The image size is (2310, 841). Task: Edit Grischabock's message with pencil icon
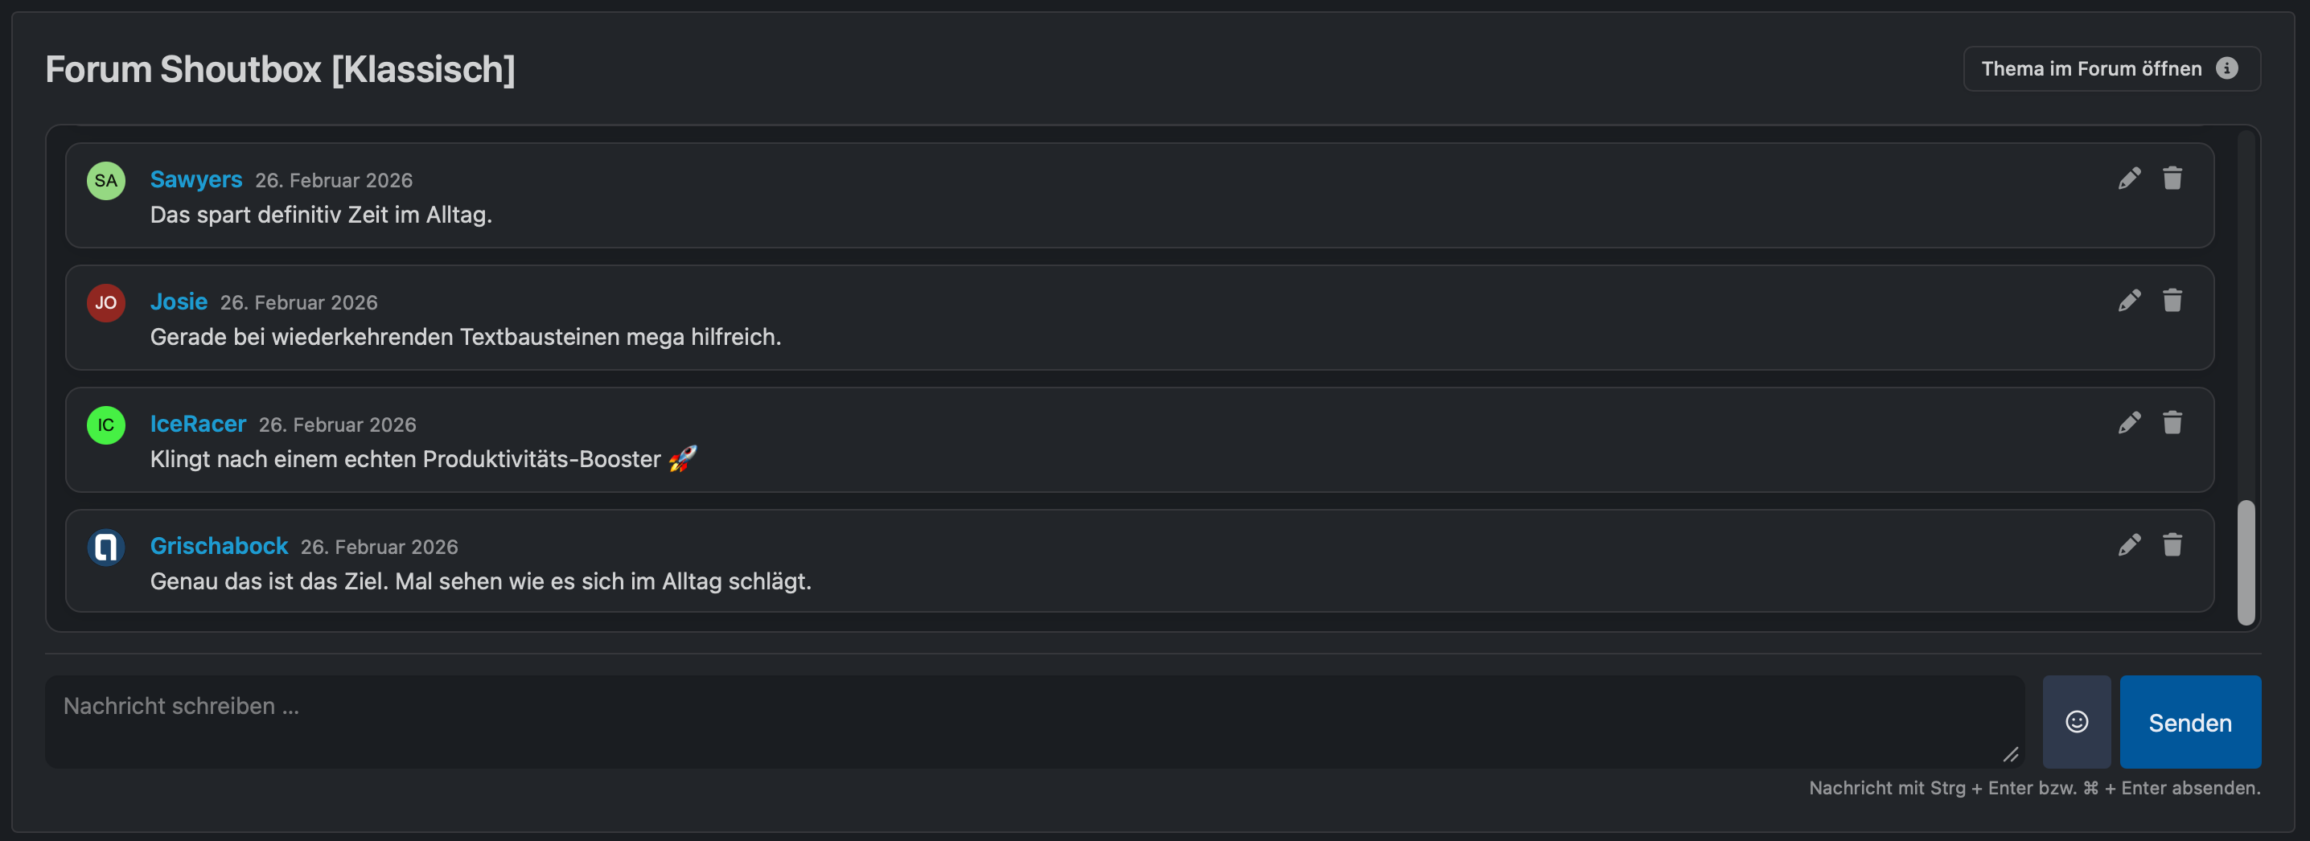tap(2129, 545)
